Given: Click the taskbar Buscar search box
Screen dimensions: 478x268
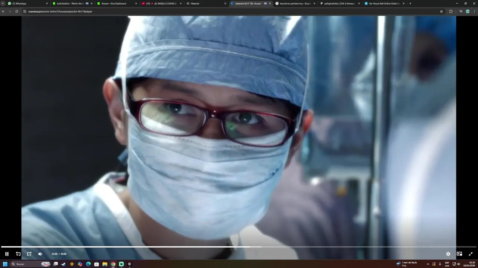Looking at the screenshot, I should pyautogui.click(x=31, y=264).
